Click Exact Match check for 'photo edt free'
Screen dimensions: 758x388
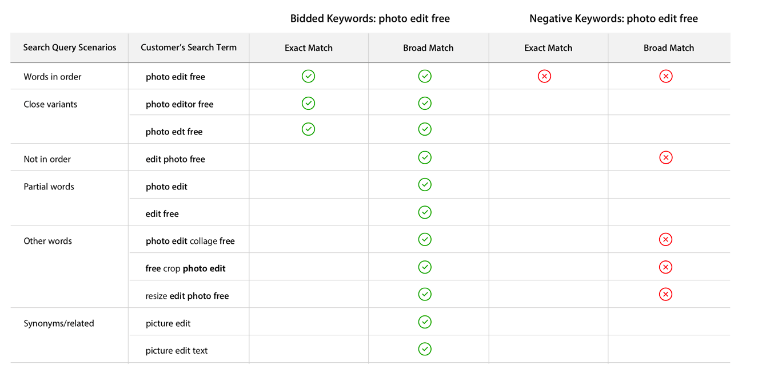(308, 129)
